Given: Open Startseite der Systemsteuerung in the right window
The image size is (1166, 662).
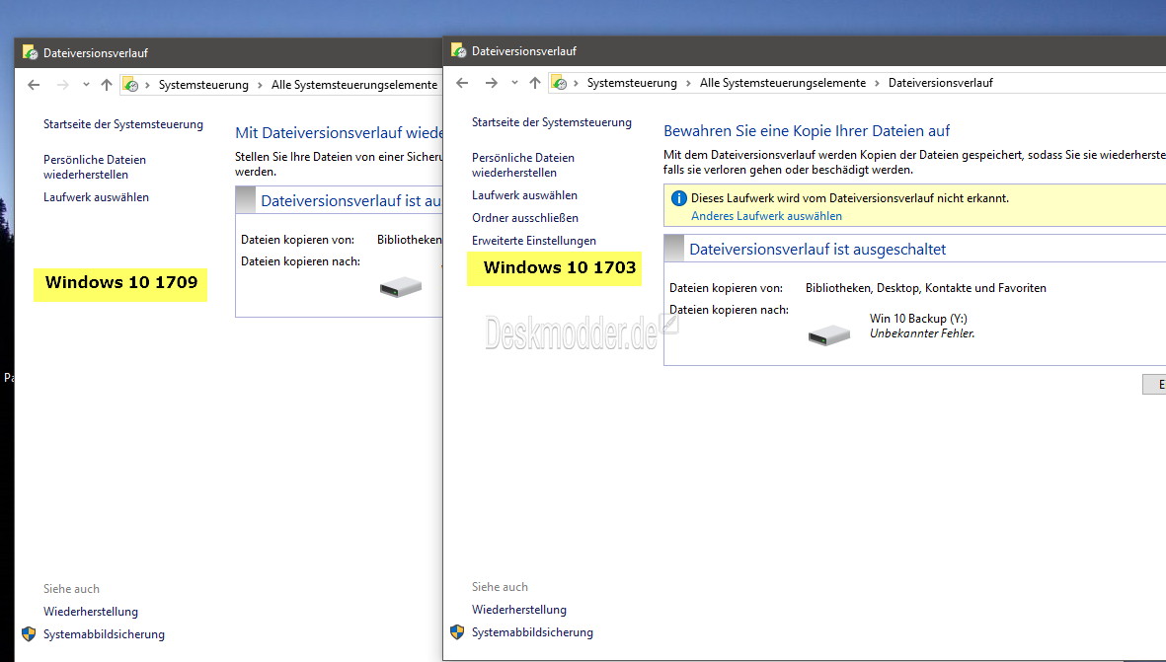Looking at the screenshot, I should coord(552,122).
